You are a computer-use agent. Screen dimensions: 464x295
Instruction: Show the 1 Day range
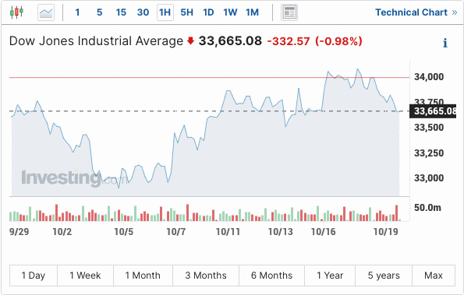point(33,276)
